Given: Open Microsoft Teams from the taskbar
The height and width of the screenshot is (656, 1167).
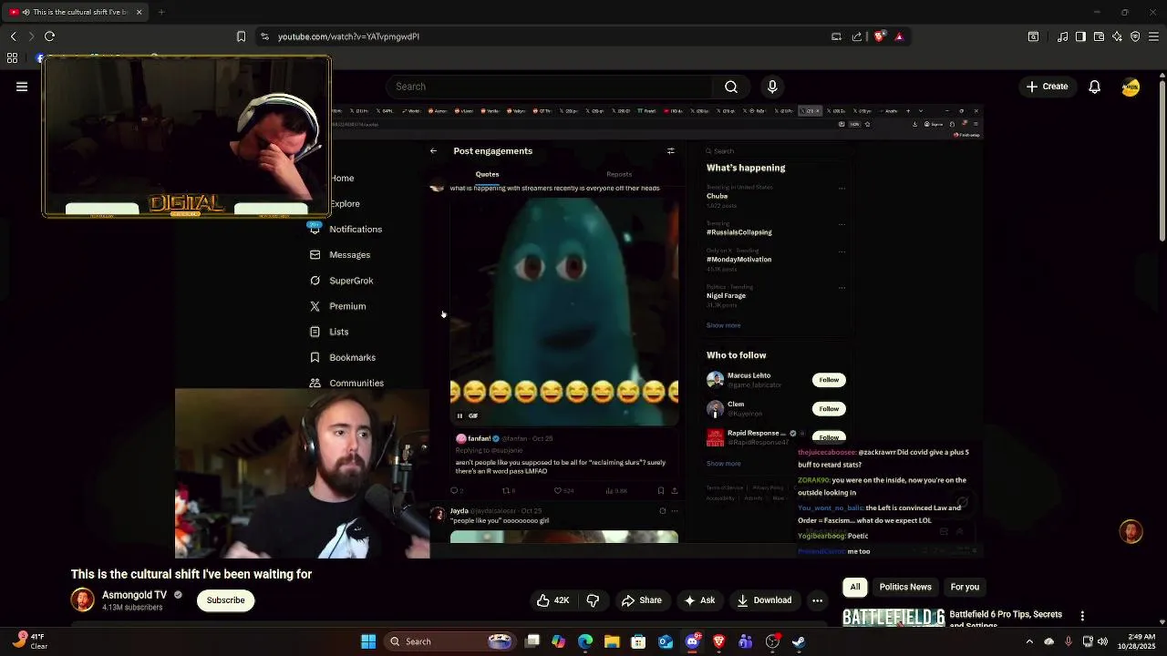Looking at the screenshot, I should [745, 641].
